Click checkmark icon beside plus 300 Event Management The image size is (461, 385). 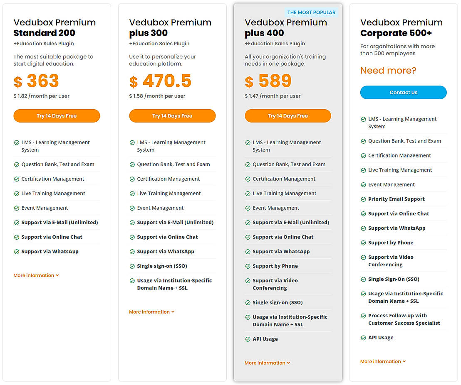pos(132,208)
